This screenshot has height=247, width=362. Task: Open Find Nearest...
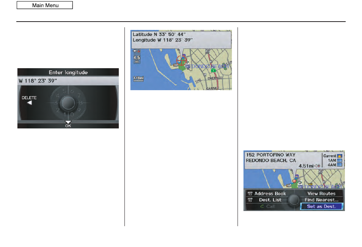click(x=321, y=200)
